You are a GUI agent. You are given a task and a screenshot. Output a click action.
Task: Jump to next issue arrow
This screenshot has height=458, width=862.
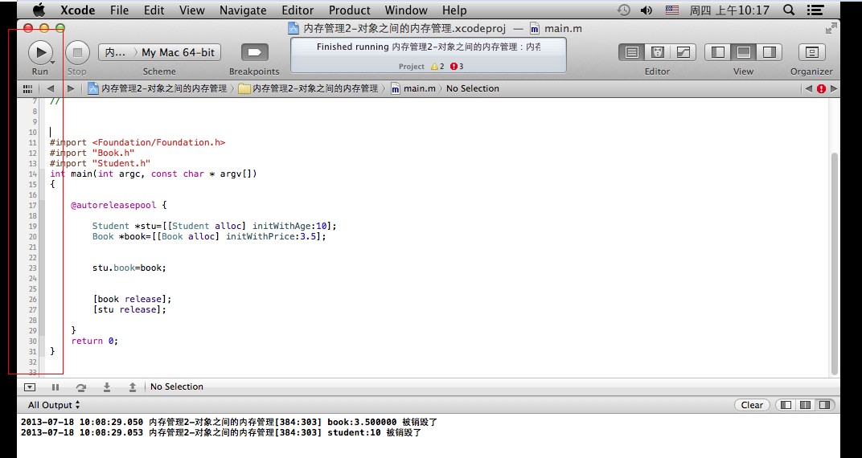(834, 88)
